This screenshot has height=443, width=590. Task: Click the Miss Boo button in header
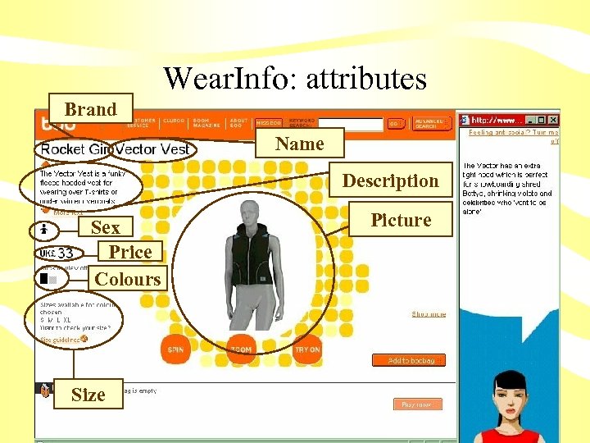[269, 123]
